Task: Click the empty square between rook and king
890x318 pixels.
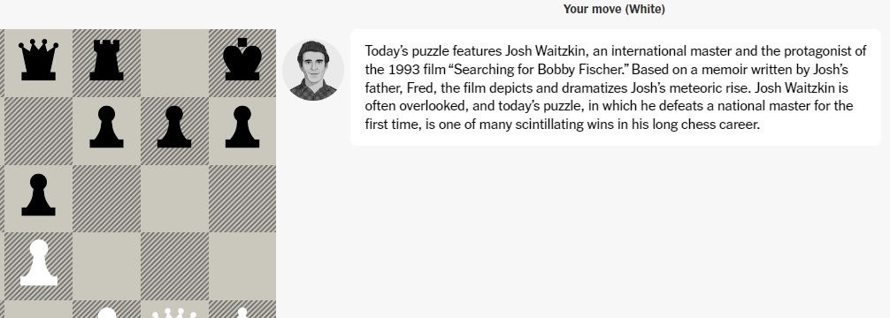Action: pyautogui.click(x=174, y=63)
